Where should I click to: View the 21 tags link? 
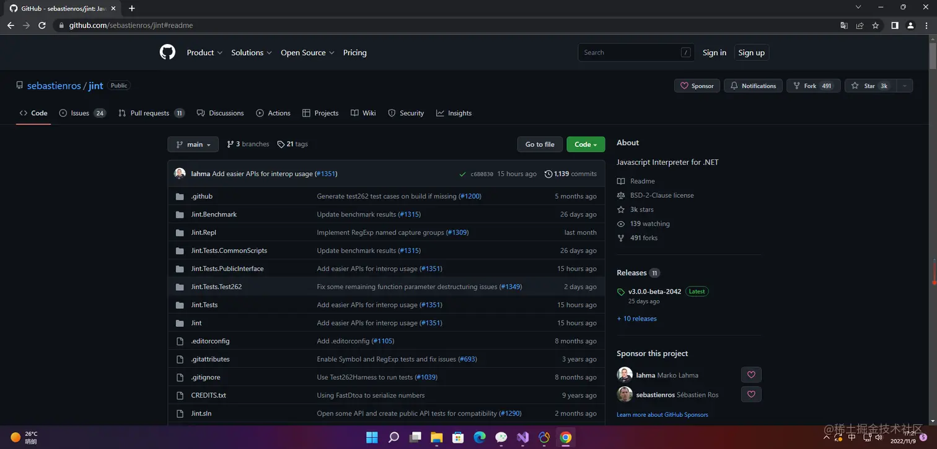click(293, 144)
